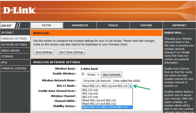
Task: Click the Save Settings button
Action: [x=43, y=52]
